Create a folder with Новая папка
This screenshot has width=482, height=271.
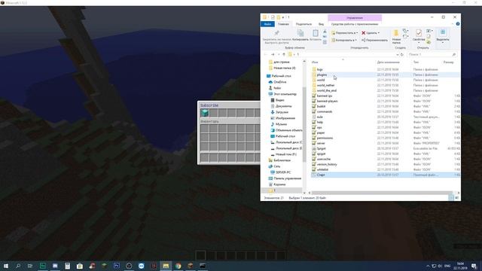pos(396,37)
